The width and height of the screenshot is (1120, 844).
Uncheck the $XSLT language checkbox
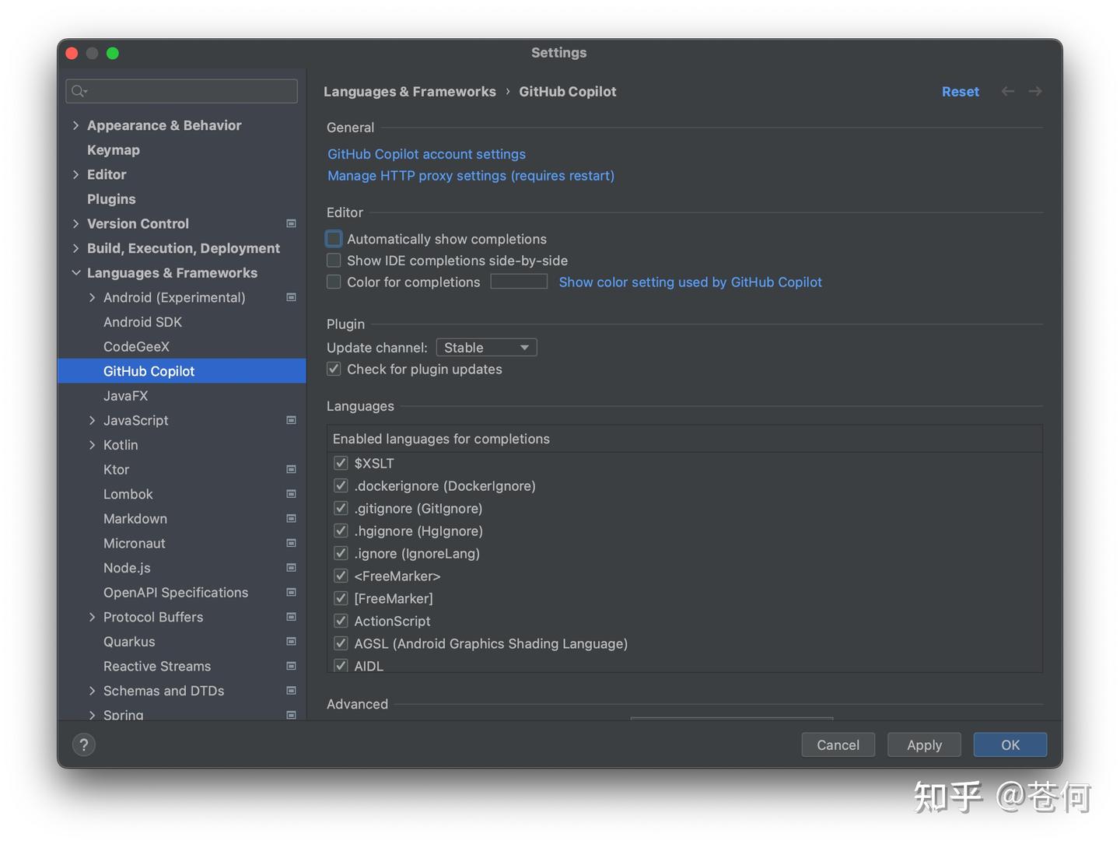341,463
